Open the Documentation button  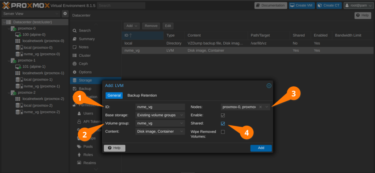click(271, 5)
